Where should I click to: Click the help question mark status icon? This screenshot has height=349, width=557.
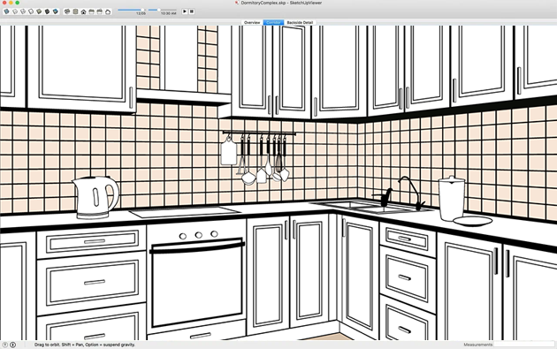tap(5, 345)
